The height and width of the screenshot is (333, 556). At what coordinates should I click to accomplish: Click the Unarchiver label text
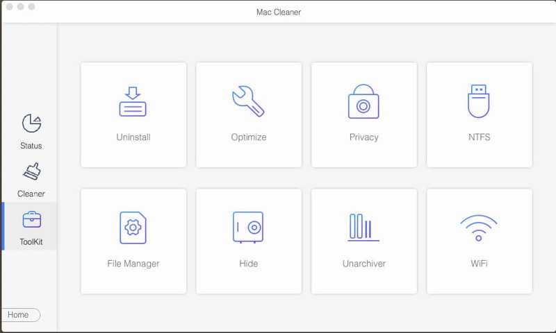363,264
